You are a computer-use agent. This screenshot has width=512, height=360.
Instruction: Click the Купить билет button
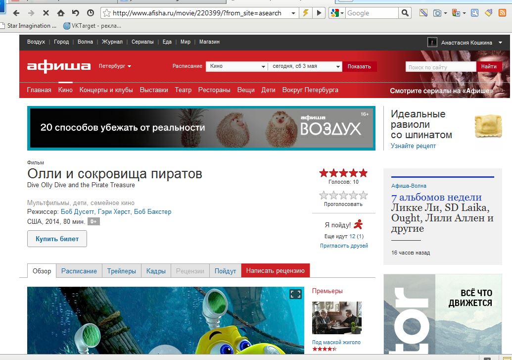coord(57,239)
